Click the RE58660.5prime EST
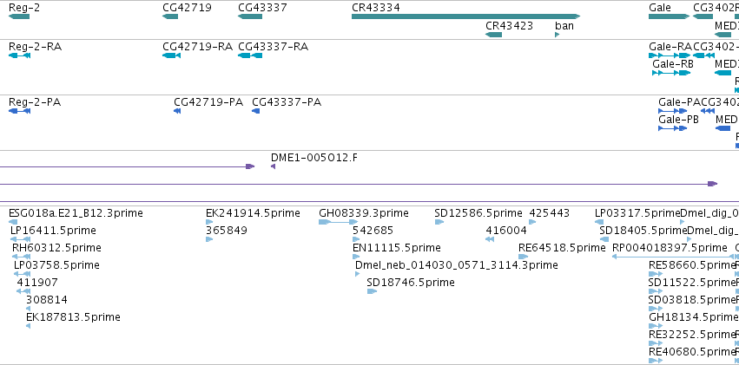 [656, 274]
